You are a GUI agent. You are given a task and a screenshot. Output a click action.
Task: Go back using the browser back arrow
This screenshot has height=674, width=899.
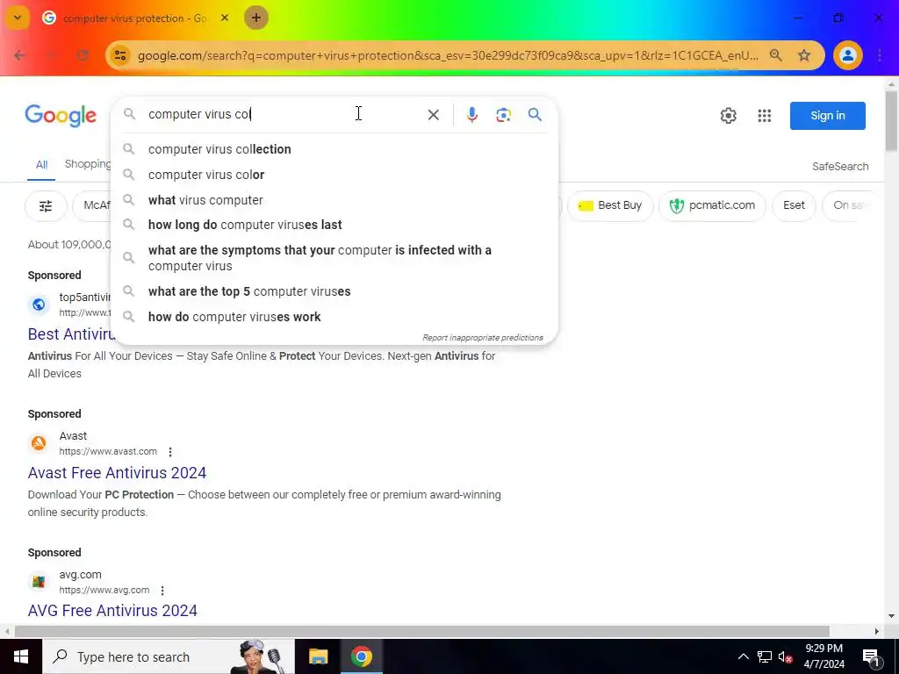19,55
